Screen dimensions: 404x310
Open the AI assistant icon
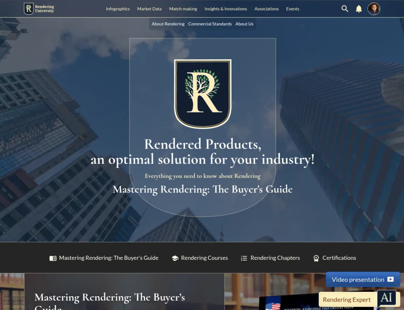[x=386, y=299]
